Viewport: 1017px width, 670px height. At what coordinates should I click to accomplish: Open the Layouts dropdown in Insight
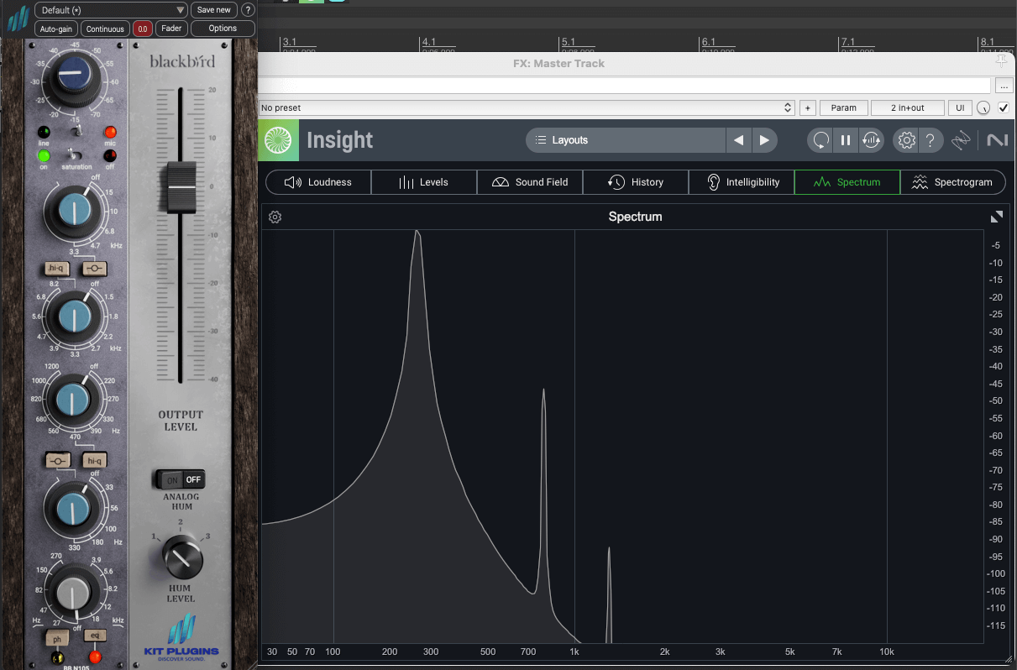pyautogui.click(x=625, y=140)
